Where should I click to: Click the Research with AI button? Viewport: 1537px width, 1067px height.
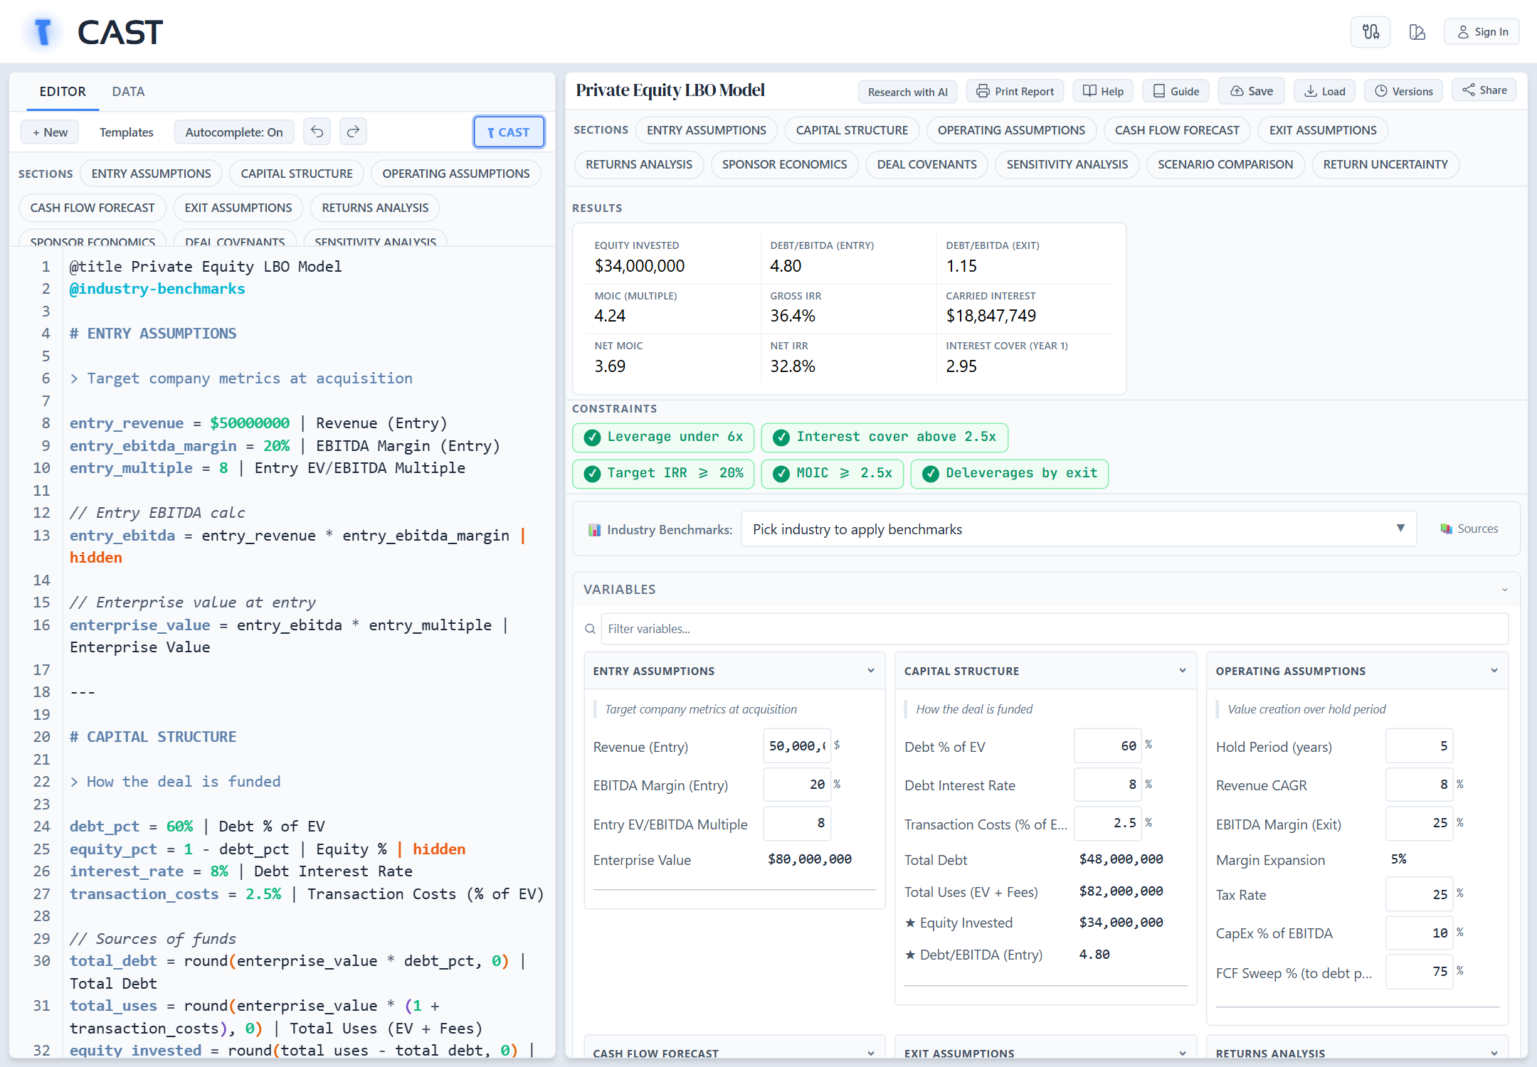click(907, 92)
